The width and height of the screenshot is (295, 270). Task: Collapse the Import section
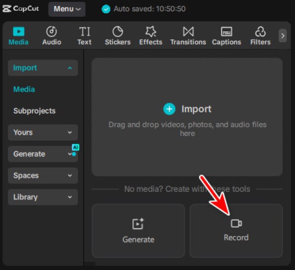pyautogui.click(x=43, y=68)
